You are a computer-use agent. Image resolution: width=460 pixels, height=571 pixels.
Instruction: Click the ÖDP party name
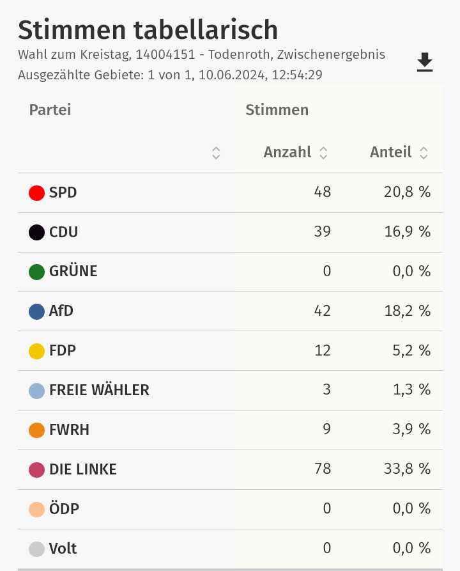click(x=64, y=509)
